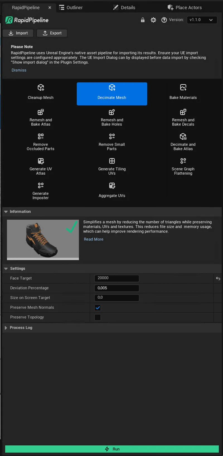This screenshot has height=456, width=223.
Task: Switch to the Outliner tab
Action: tap(71, 8)
